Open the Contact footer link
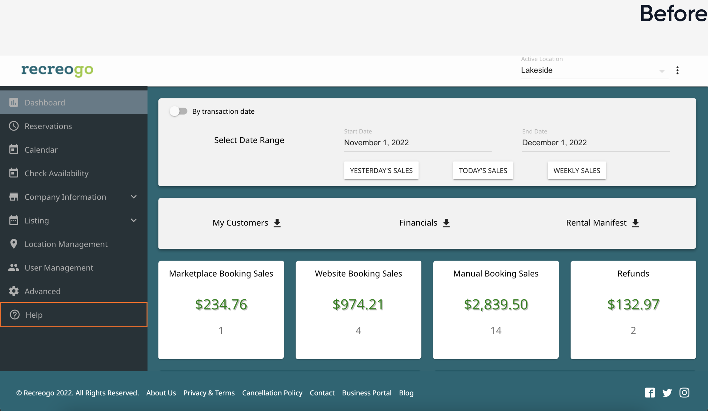This screenshot has height=411, width=708. 322,393
